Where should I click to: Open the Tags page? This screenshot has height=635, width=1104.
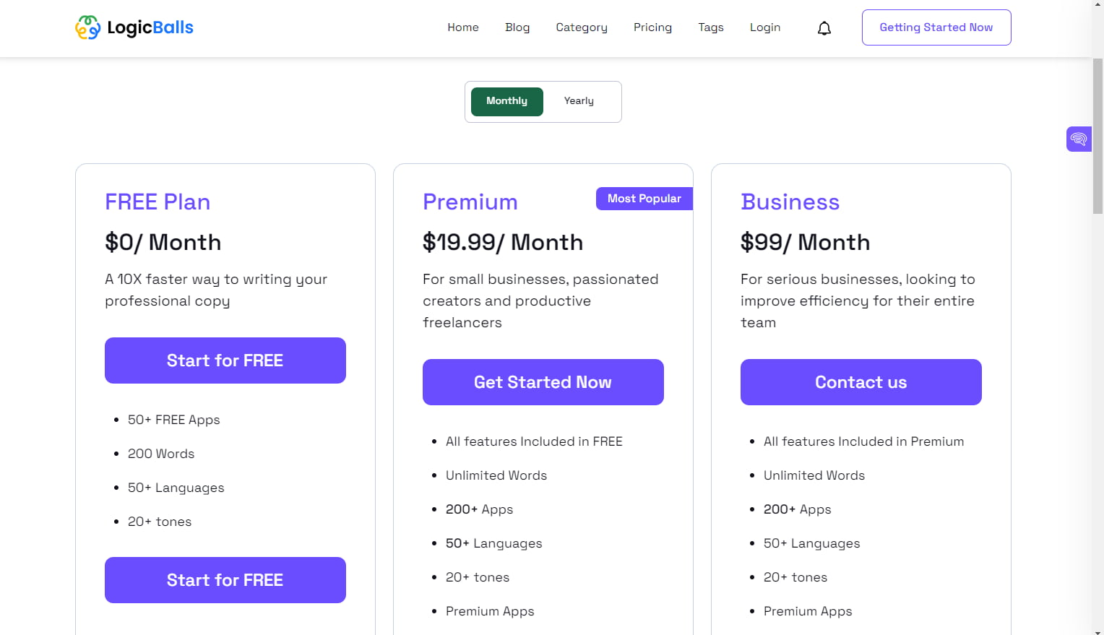click(x=711, y=27)
